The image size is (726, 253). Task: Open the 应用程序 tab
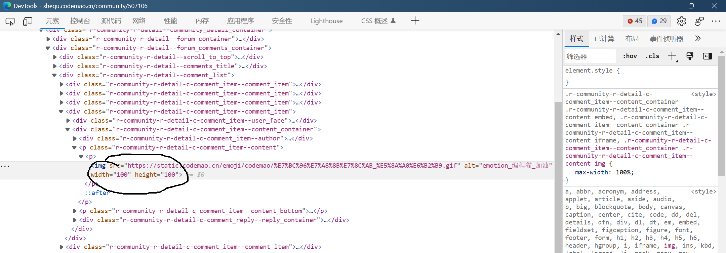[x=240, y=21]
